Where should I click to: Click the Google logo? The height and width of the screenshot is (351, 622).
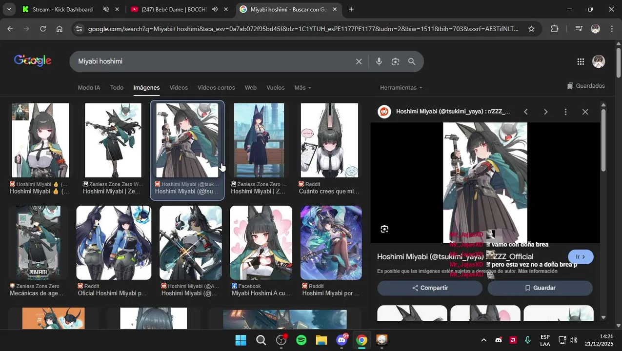[33, 60]
